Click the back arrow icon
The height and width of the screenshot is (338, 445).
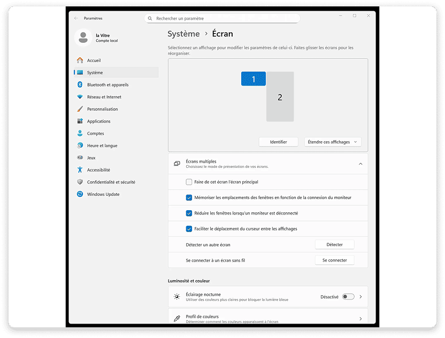pyautogui.click(x=76, y=18)
